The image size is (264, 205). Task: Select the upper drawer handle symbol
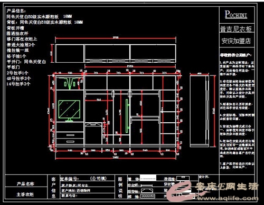[70, 135]
